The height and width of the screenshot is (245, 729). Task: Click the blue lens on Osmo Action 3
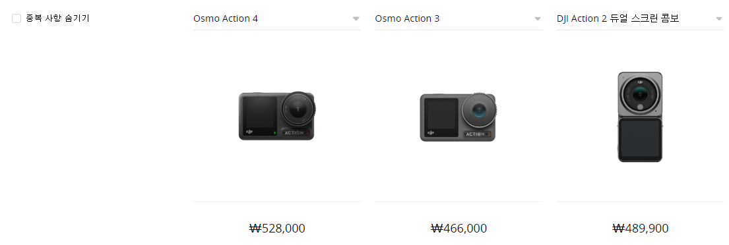click(x=478, y=111)
